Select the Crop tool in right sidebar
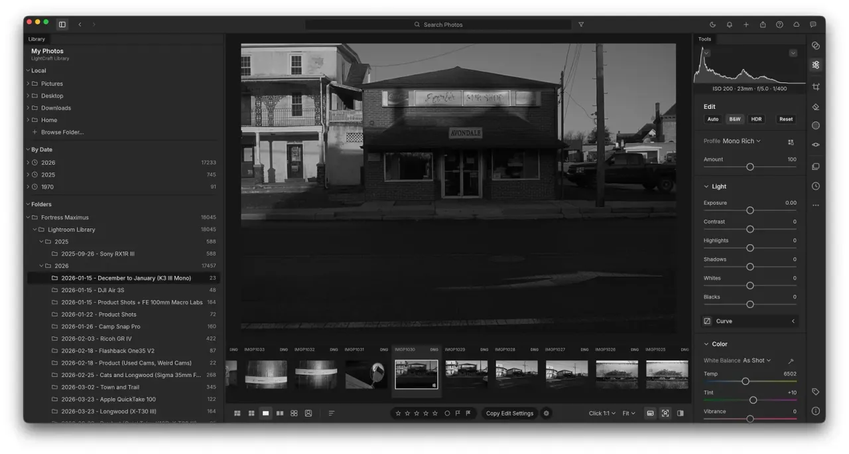 [816, 87]
